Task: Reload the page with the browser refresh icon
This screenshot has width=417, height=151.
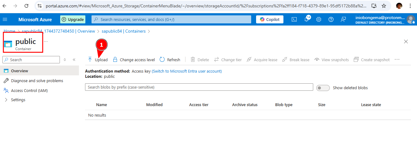Action: click(x=26, y=6)
